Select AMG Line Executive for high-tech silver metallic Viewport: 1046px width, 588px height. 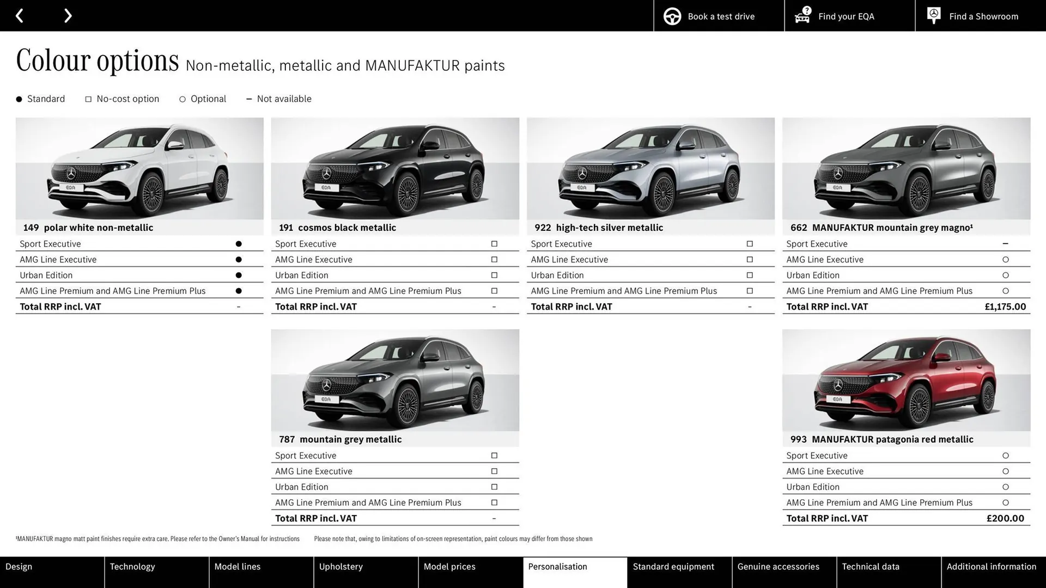coord(749,259)
